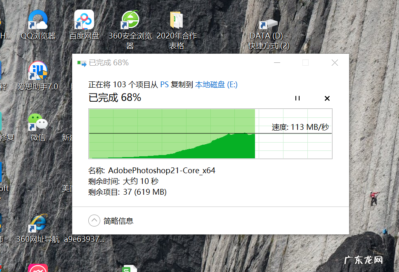Pause the file copy operation
The image size is (399, 272).
(x=297, y=98)
